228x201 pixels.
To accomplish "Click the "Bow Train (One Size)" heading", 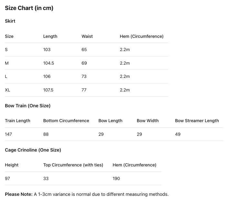I will pyautogui.click(x=28, y=106).
